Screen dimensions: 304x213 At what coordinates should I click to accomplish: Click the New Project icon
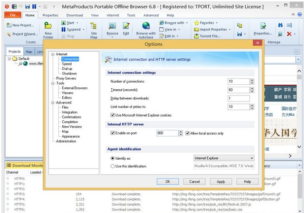(9, 25)
